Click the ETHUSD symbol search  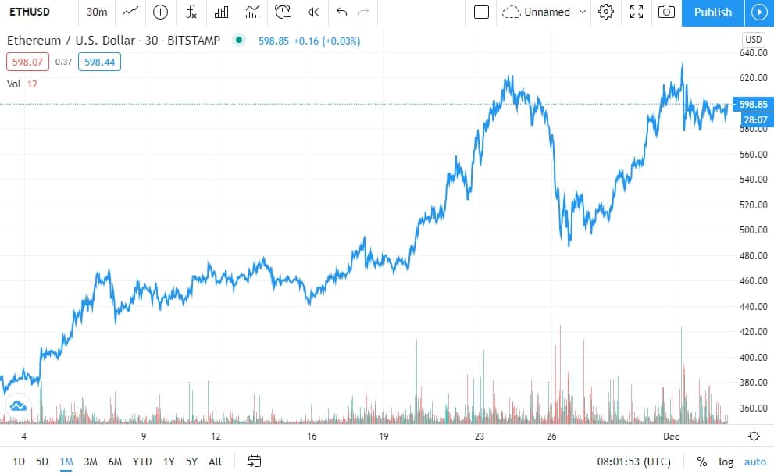30,12
